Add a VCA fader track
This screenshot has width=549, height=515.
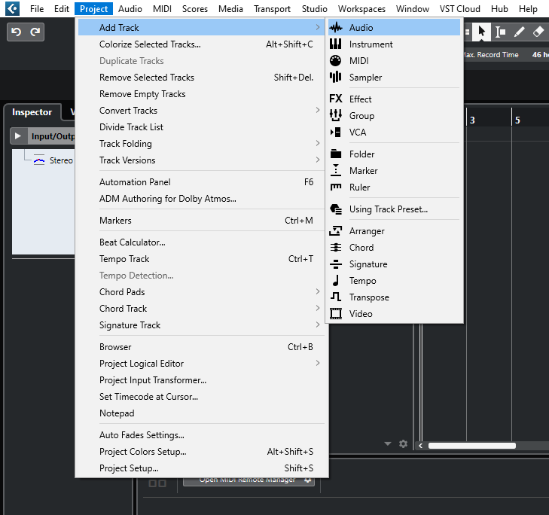tap(395, 132)
